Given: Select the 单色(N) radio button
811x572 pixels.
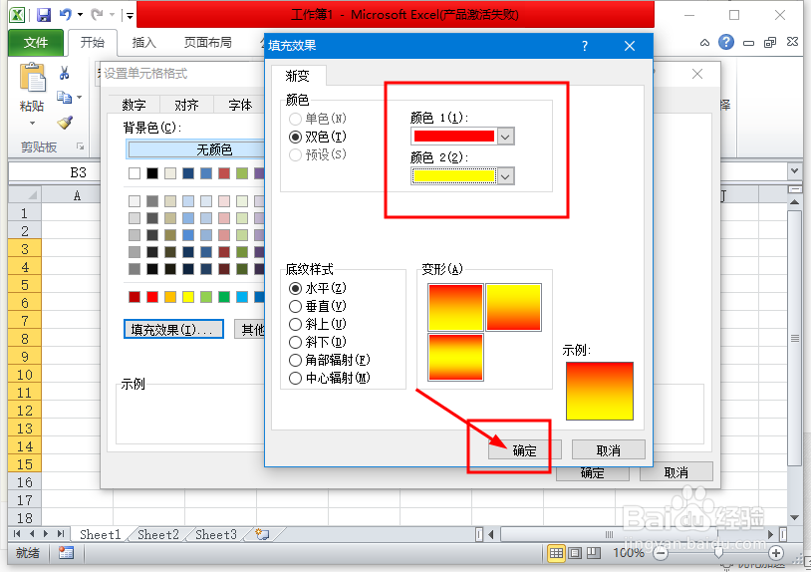Looking at the screenshot, I should pos(295,119).
